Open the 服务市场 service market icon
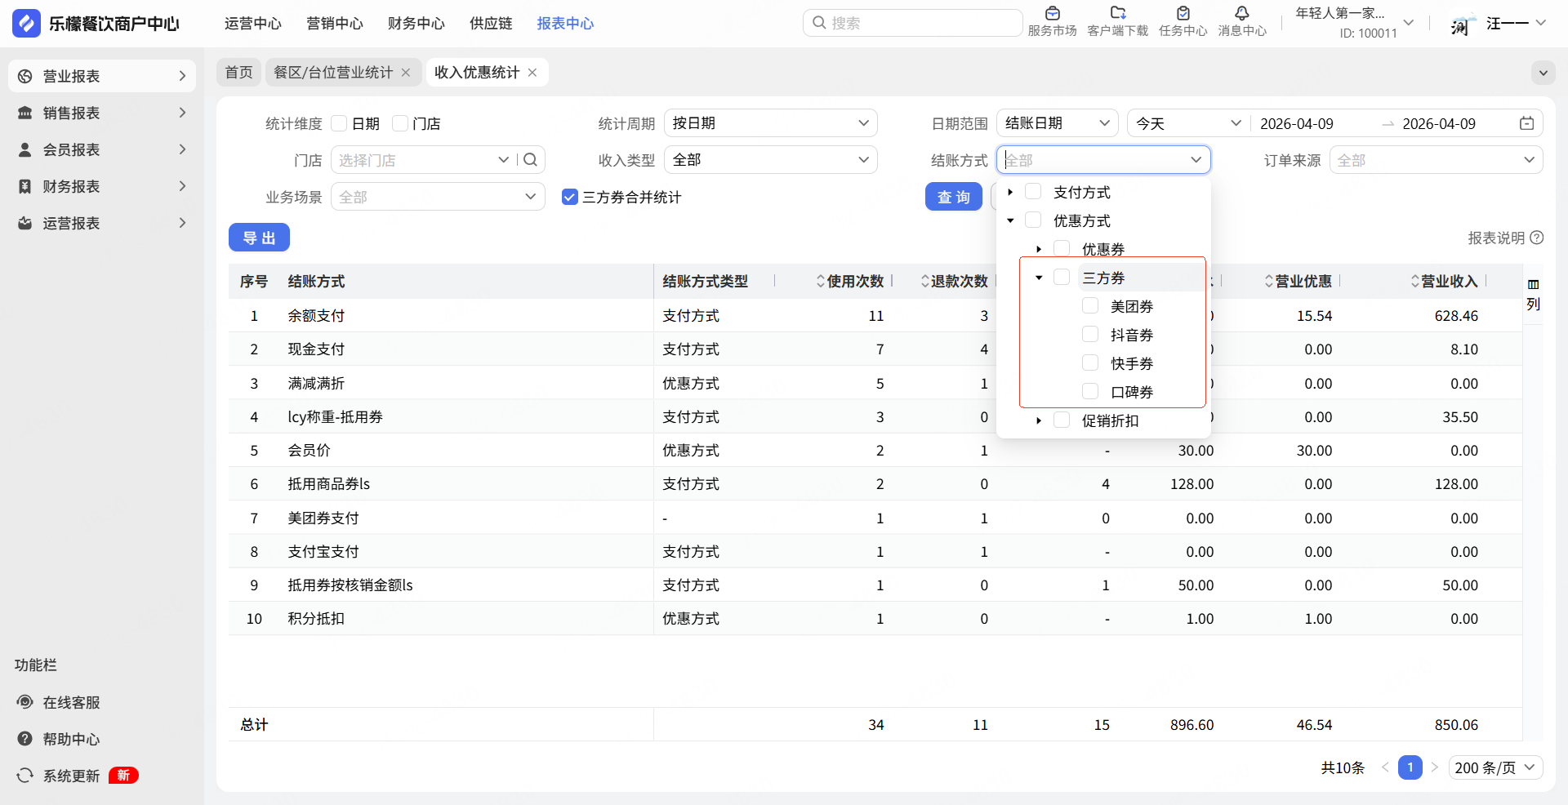 click(x=1052, y=14)
